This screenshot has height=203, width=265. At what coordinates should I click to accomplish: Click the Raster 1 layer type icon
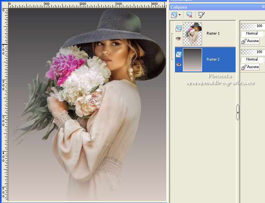click(179, 28)
